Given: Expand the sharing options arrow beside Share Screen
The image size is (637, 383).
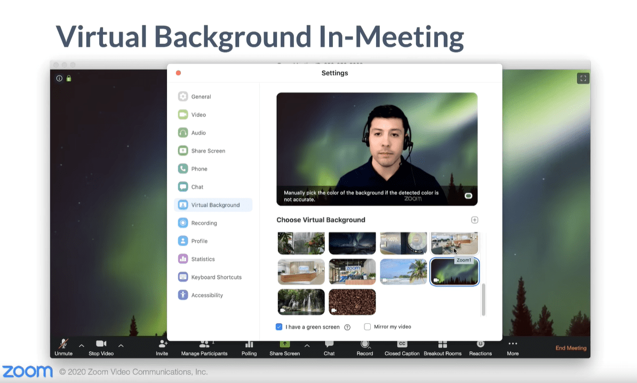Looking at the screenshot, I should (x=307, y=346).
